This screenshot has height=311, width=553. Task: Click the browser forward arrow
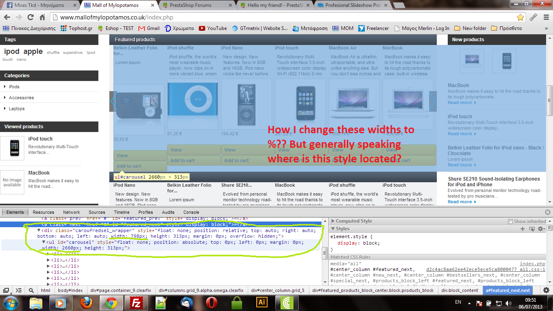19,17
